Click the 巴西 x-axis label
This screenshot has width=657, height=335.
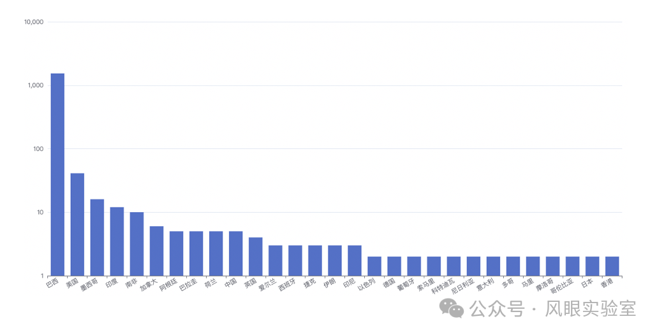(x=52, y=283)
